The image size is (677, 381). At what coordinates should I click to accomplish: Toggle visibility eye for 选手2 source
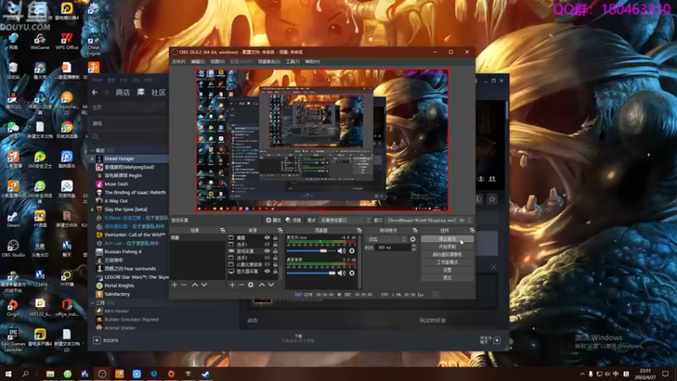(267, 258)
